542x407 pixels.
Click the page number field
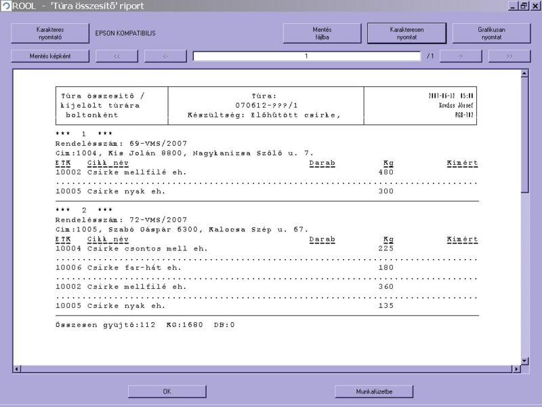(306, 56)
